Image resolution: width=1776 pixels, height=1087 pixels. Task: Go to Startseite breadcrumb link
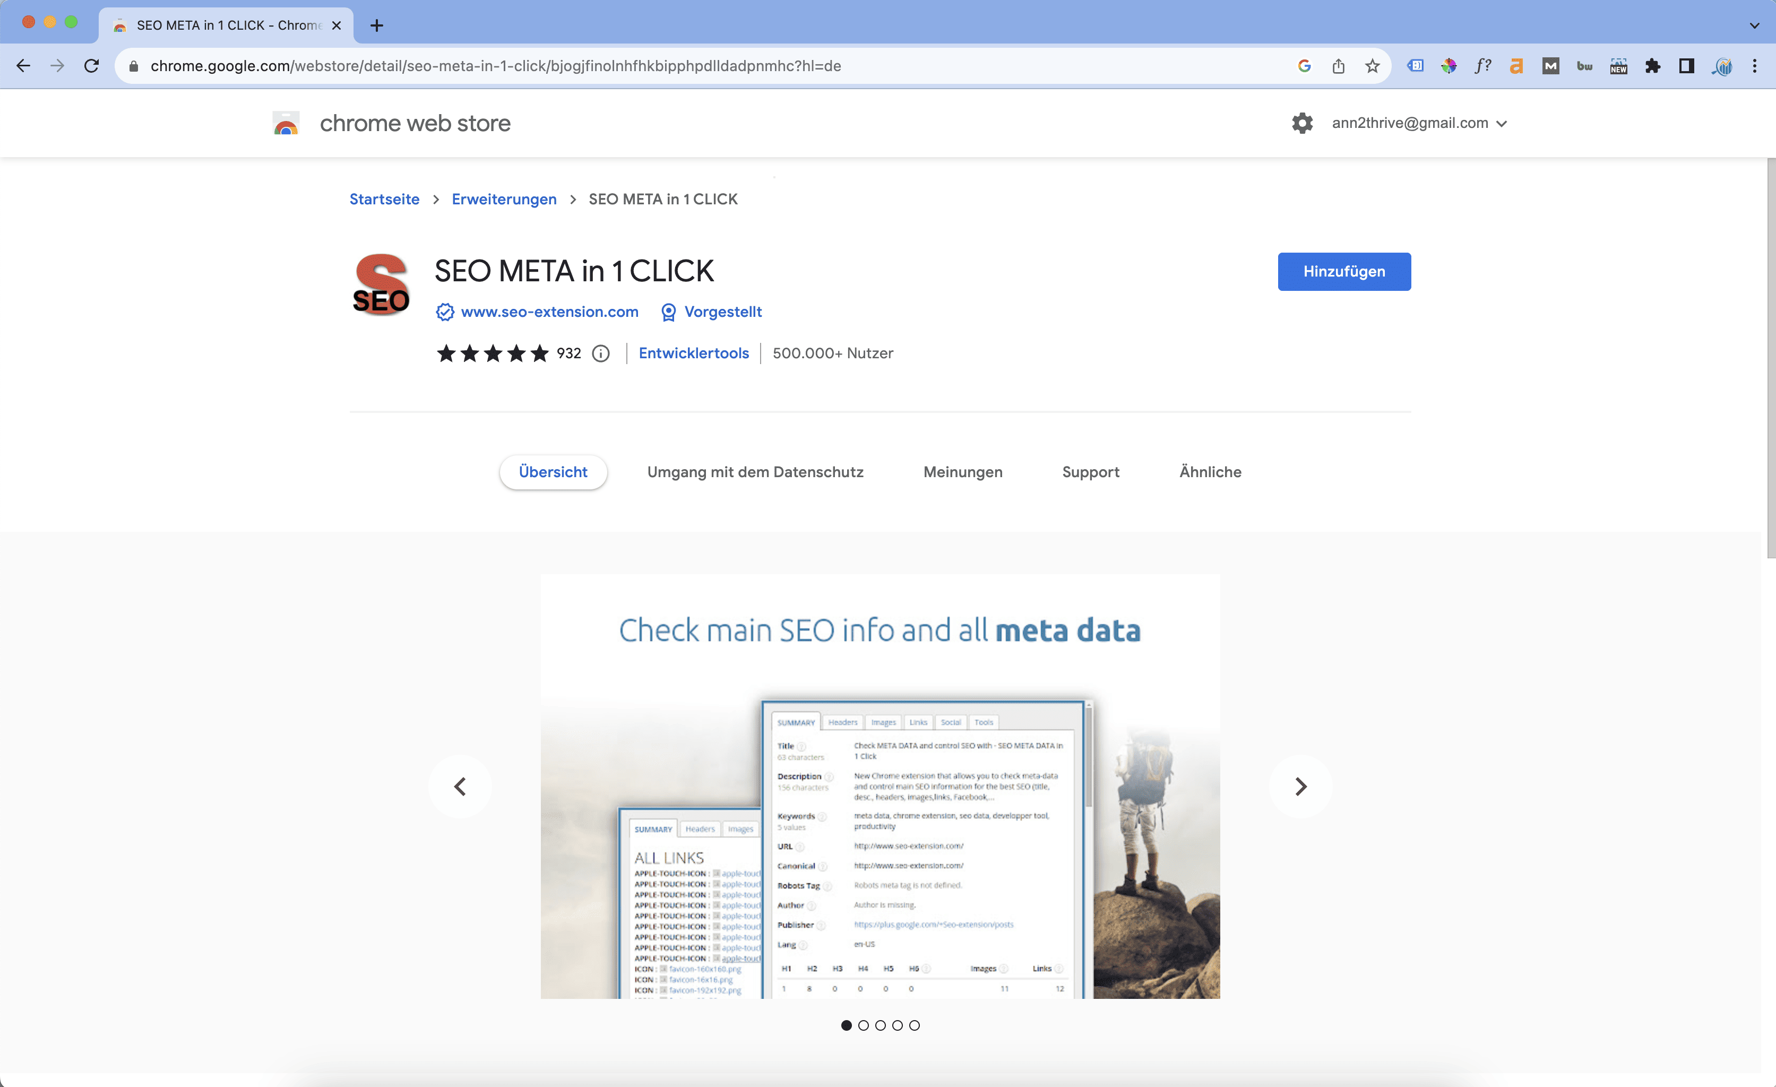[384, 199]
